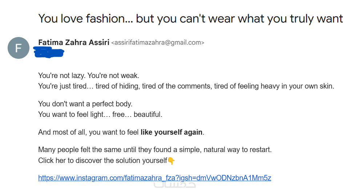This screenshot has height=192, width=350.
Task: Click the email subject heading
Action: click(x=190, y=18)
